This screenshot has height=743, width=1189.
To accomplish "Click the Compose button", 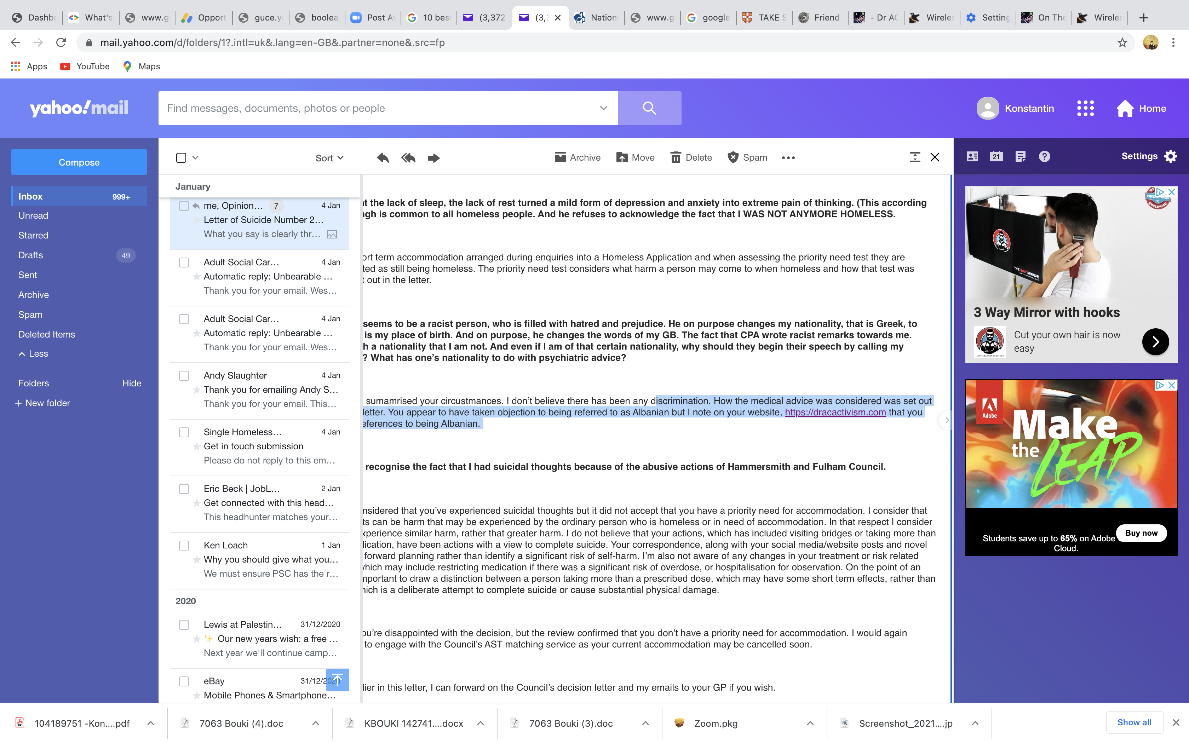I will pyautogui.click(x=79, y=162).
